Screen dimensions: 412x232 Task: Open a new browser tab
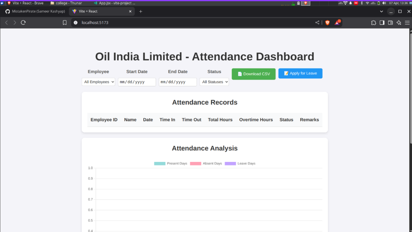click(140, 11)
